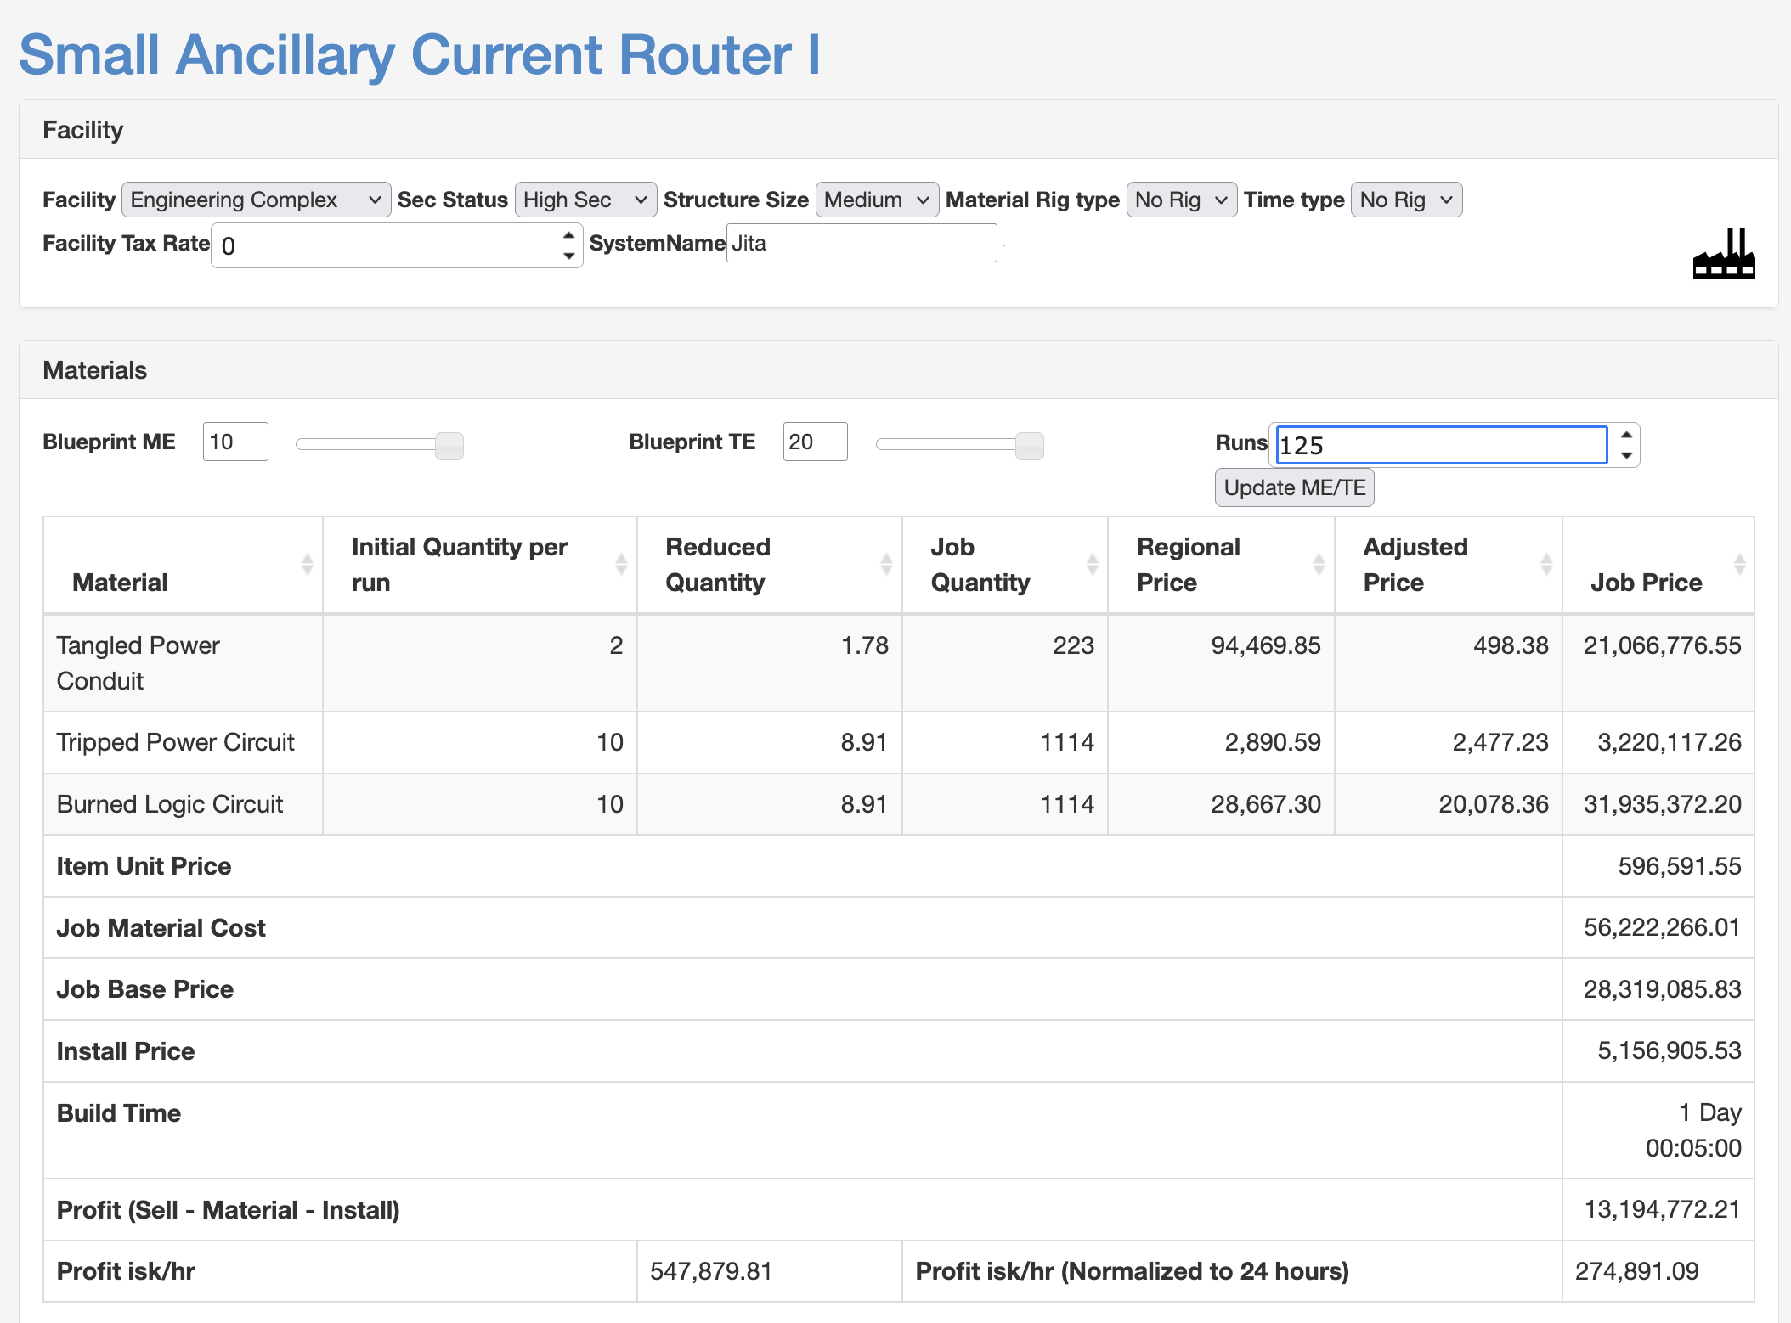The image size is (1791, 1323).
Task: Decrease Facility Tax Rate with down stepper
Action: (x=569, y=256)
